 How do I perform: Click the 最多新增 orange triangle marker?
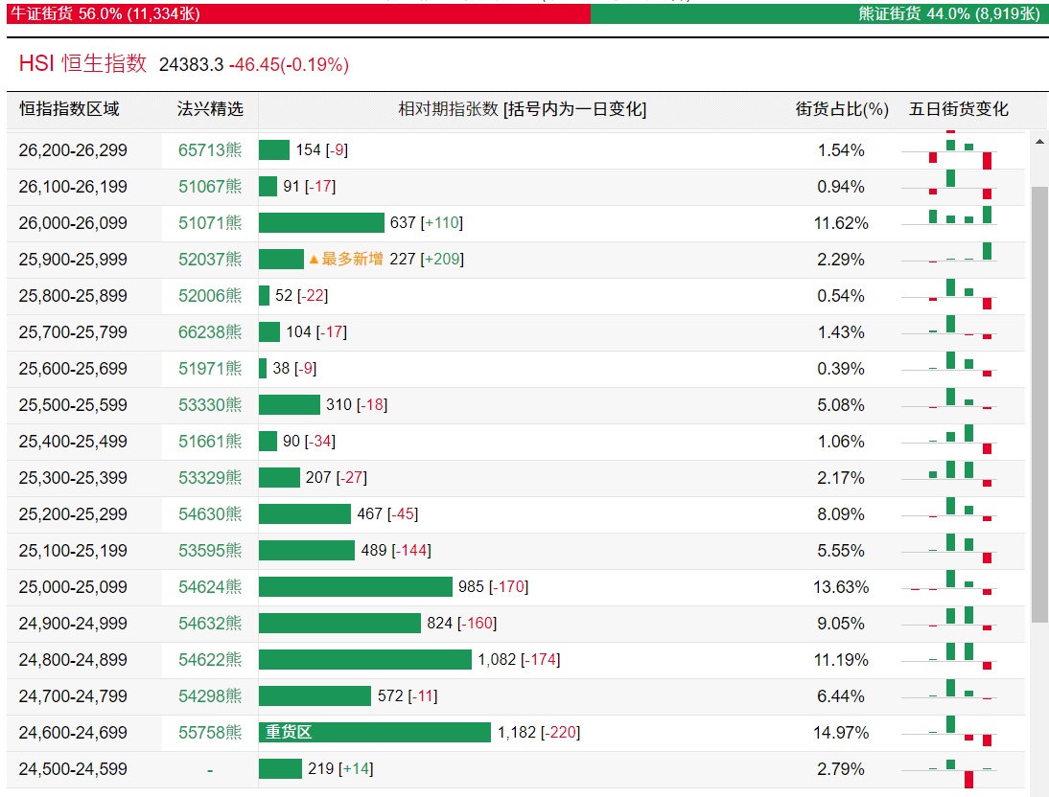tap(313, 260)
